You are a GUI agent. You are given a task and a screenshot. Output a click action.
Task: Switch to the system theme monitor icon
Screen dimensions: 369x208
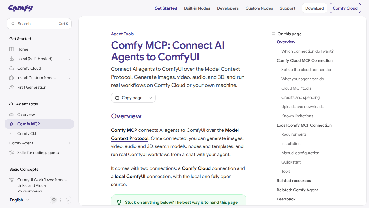[54, 200]
